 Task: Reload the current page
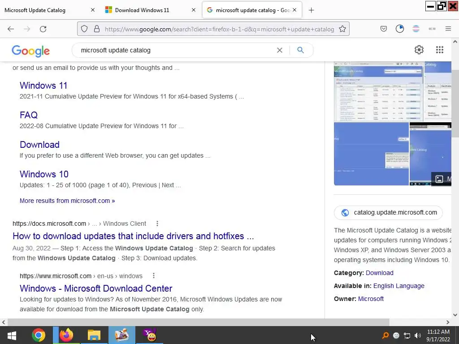click(43, 29)
